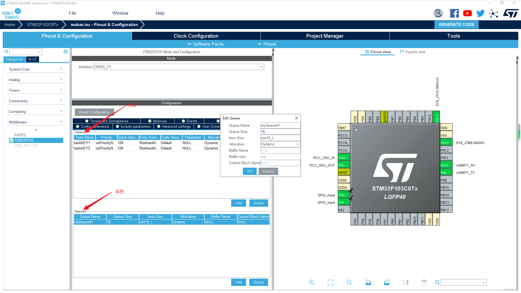Click the Queue Name input field
The height and width of the screenshot is (293, 521).
[x=280, y=125]
